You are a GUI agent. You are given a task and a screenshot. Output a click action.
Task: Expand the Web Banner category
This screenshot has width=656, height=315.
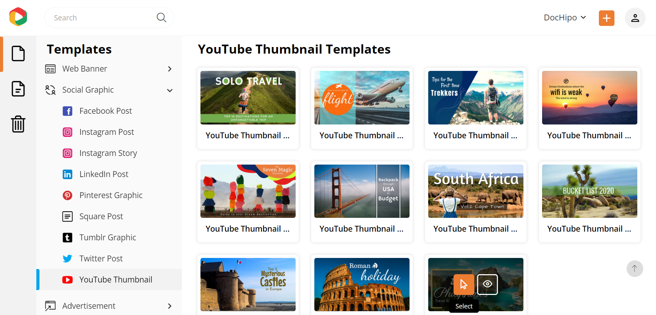coord(84,68)
